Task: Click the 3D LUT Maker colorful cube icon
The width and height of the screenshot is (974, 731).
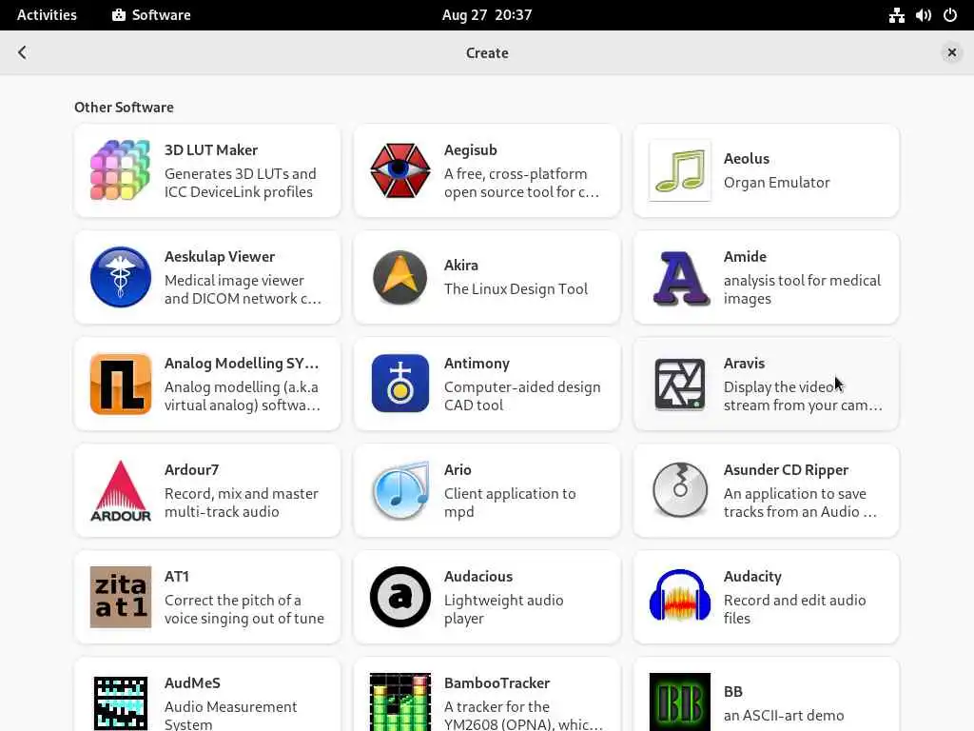Action: tap(121, 170)
